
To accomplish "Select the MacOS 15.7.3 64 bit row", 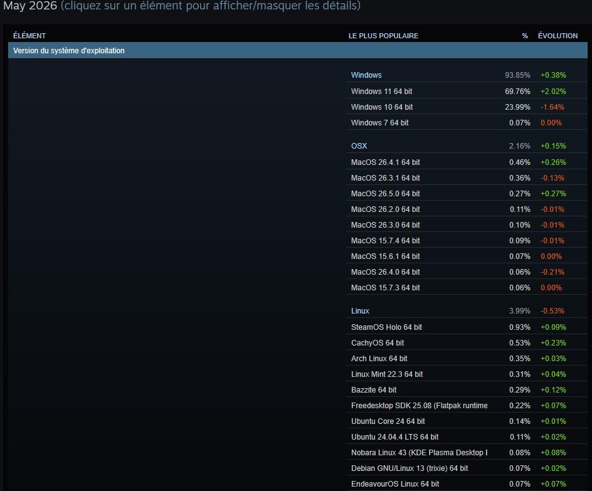I will pyautogui.click(x=467, y=288).
